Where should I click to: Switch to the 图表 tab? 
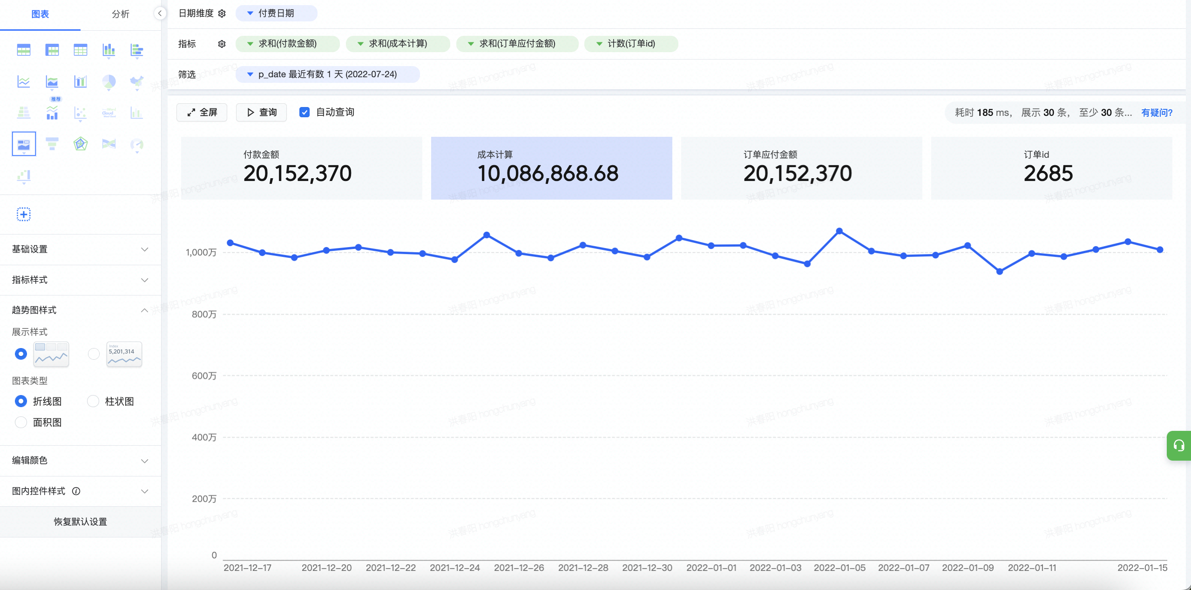pos(40,14)
